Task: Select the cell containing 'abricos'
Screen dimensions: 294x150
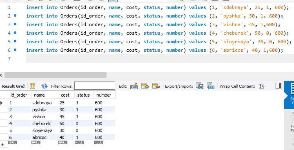Action: 45,137
